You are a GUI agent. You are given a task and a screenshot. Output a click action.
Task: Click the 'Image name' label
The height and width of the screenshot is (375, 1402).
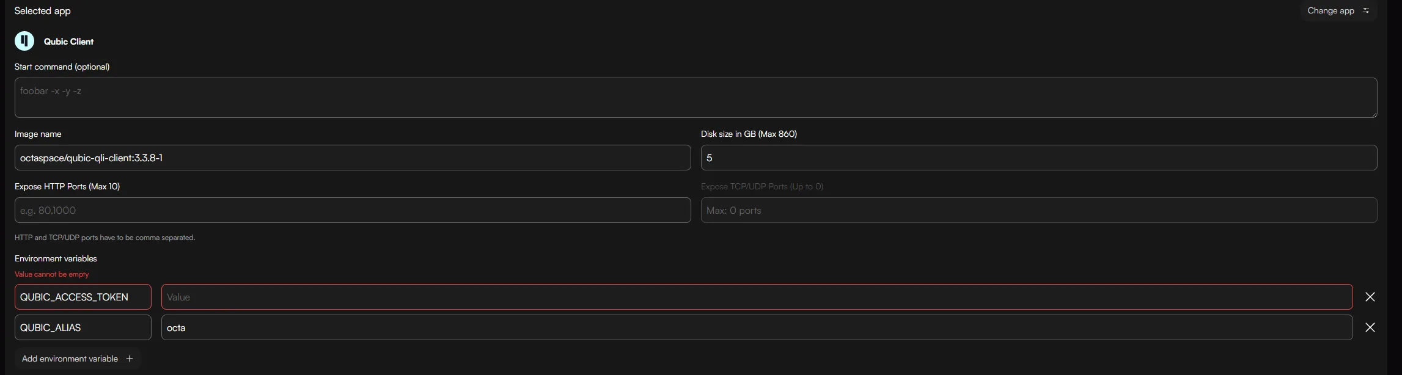click(x=38, y=134)
